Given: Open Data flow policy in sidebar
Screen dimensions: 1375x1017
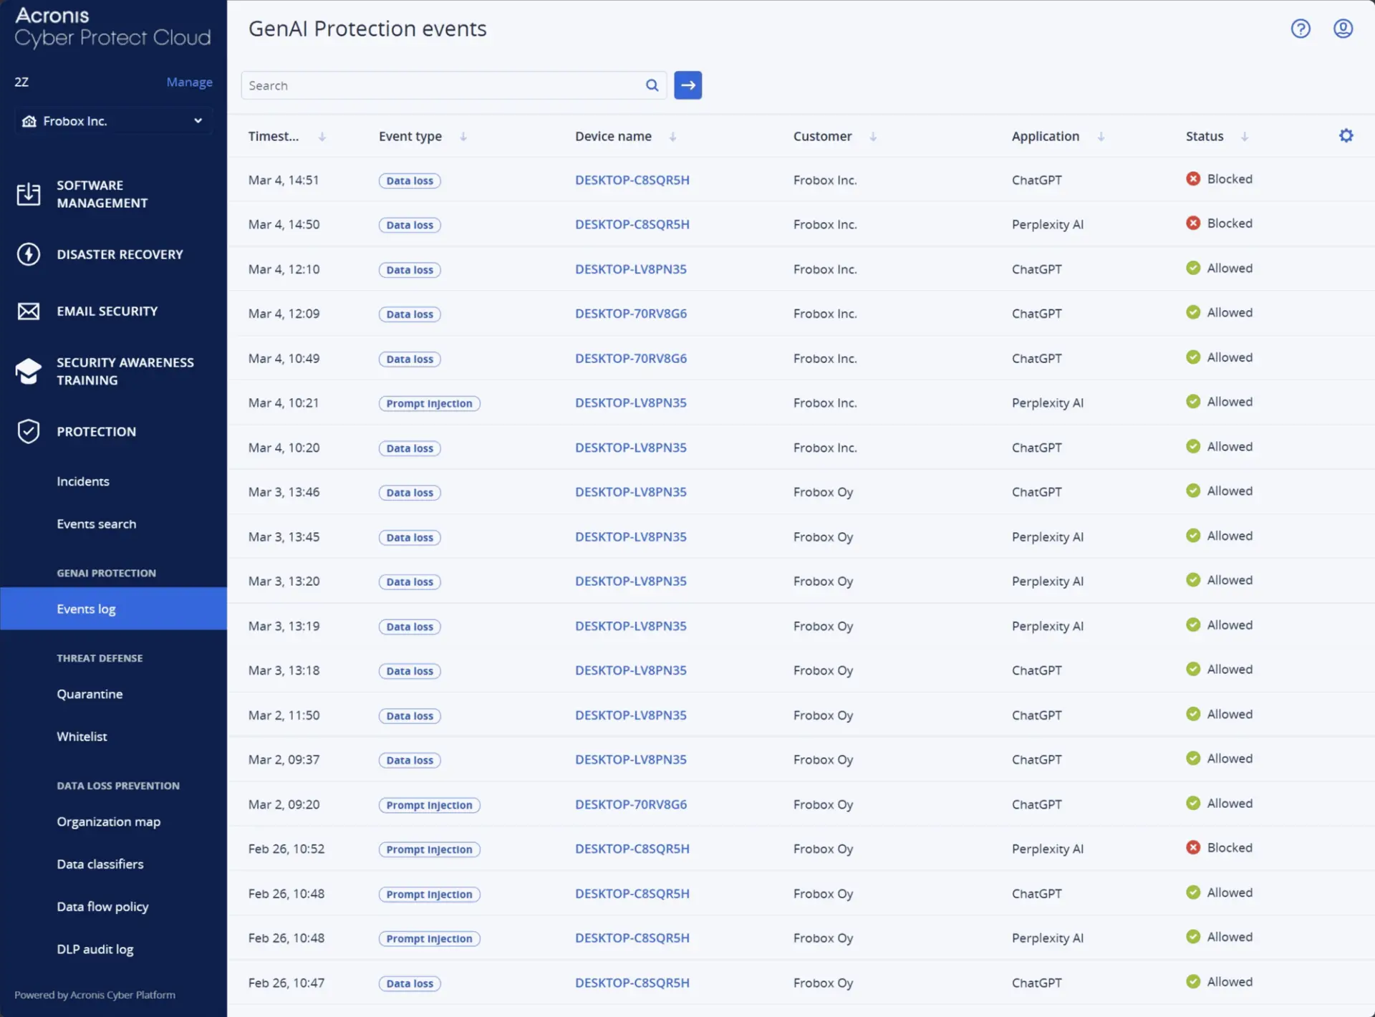Looking at the screenshot, I should [x=103, y=907].
